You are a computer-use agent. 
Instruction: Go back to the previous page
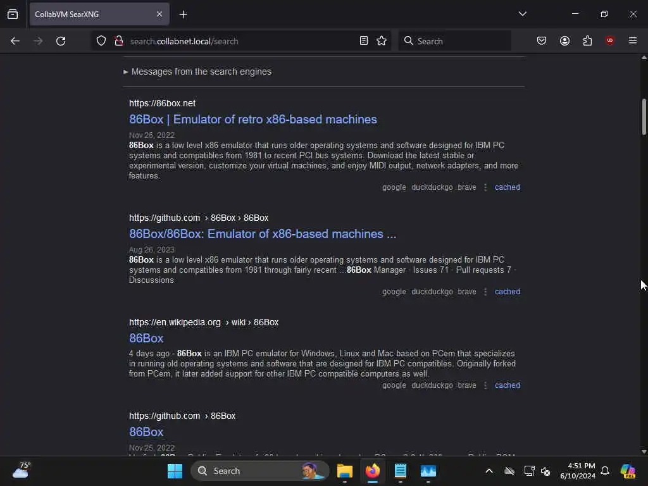point(15,41)
